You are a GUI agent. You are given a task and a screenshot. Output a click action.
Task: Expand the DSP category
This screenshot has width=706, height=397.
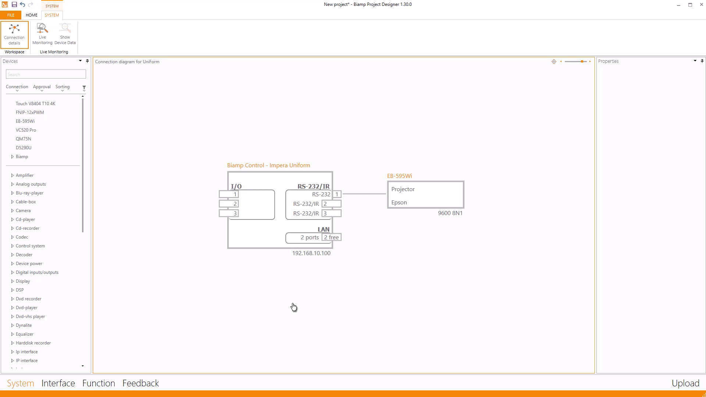pos(13,290)
